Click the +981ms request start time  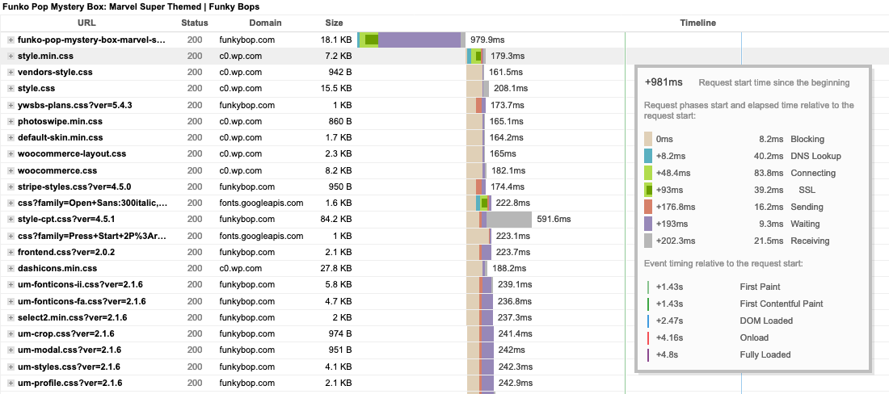click(x=664, y=82)
